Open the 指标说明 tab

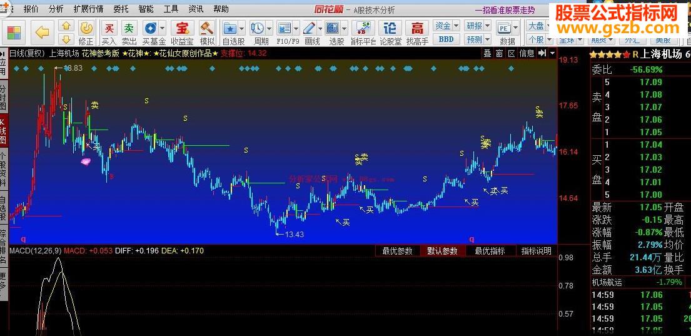[x=537, y=251]
